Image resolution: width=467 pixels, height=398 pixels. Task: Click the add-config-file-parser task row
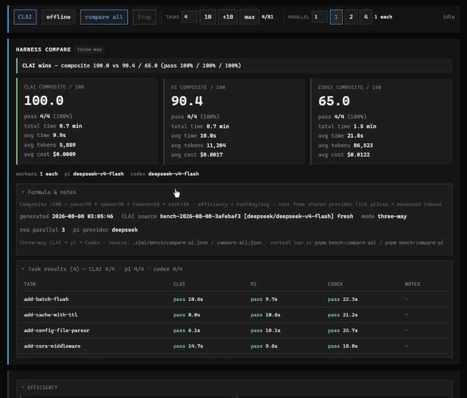234,330
